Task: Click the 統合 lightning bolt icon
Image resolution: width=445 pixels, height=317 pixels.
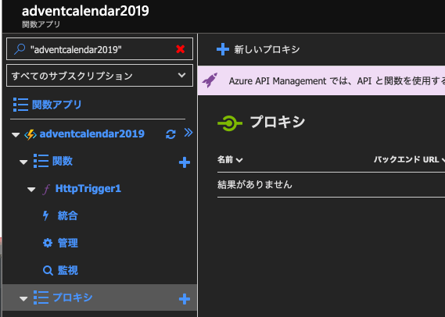Action: tap(45, 215)
